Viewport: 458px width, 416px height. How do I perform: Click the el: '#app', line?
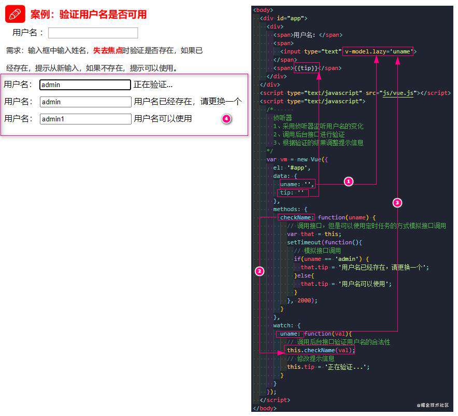(292, 168)
